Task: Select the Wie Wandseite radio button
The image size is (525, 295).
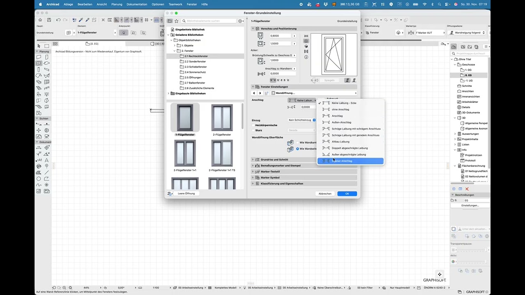Action: (x=297, y=149)
